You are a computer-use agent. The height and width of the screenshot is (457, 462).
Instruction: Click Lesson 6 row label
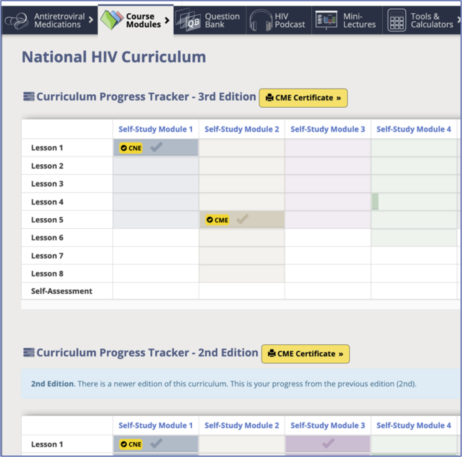click(47, 238)
